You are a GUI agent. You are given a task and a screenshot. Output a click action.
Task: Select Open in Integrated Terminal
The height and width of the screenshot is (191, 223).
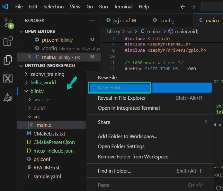coord(129,108)
